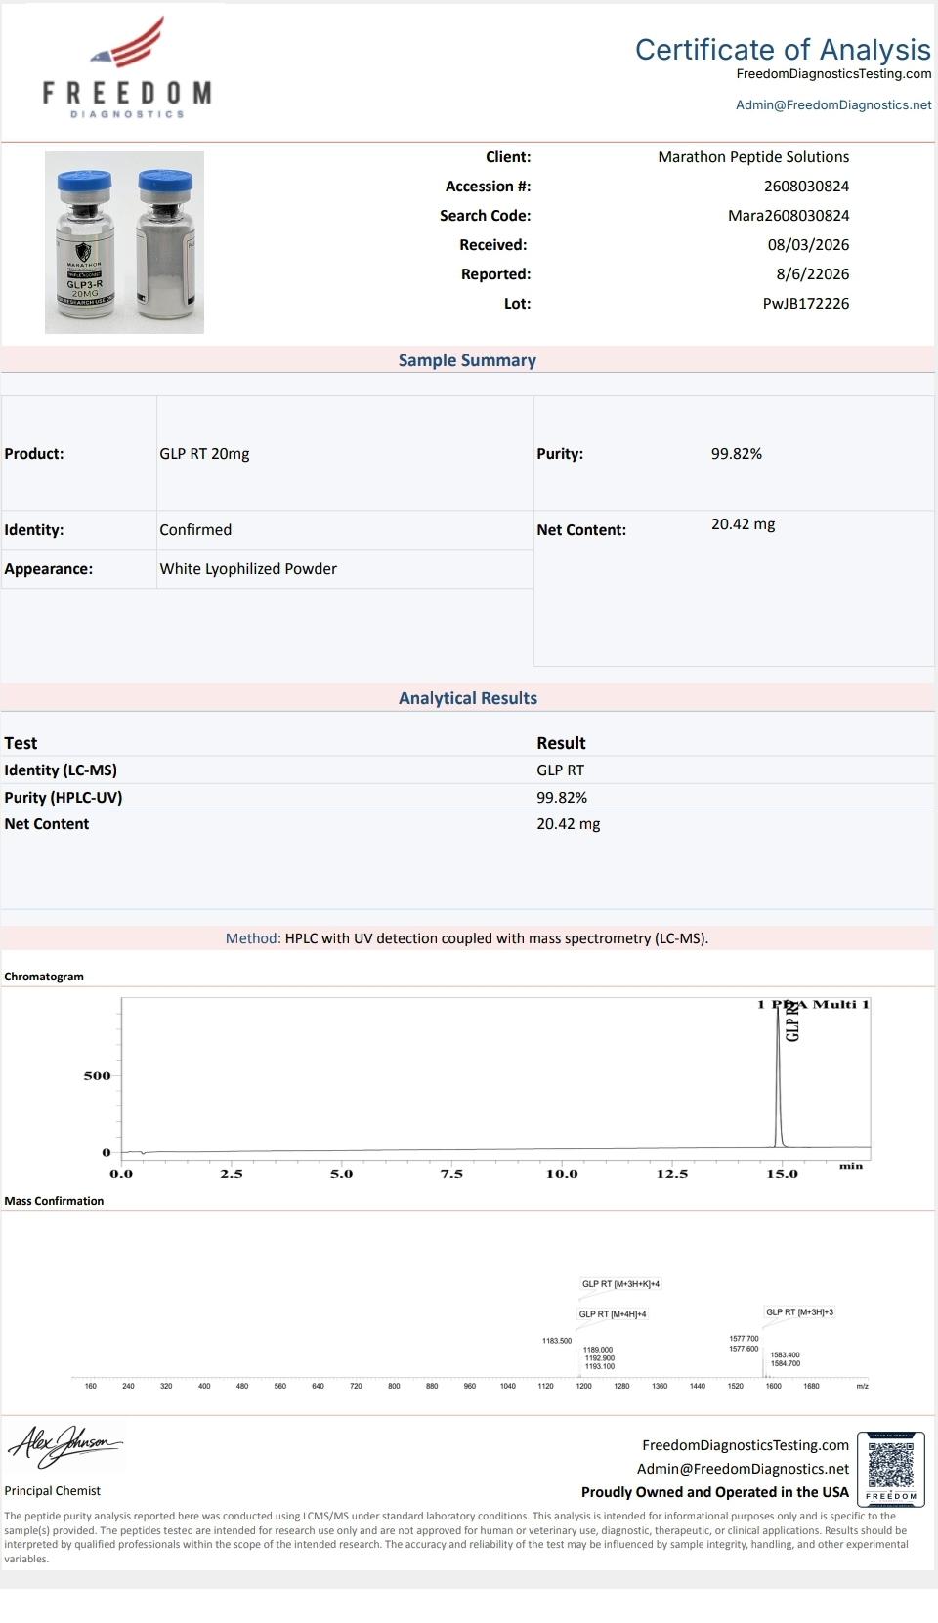Select the Sample Summary section header
Image resolution: width=938 pixels, height=1623 pixels.
pyautogui.click(x=467, y=360)
